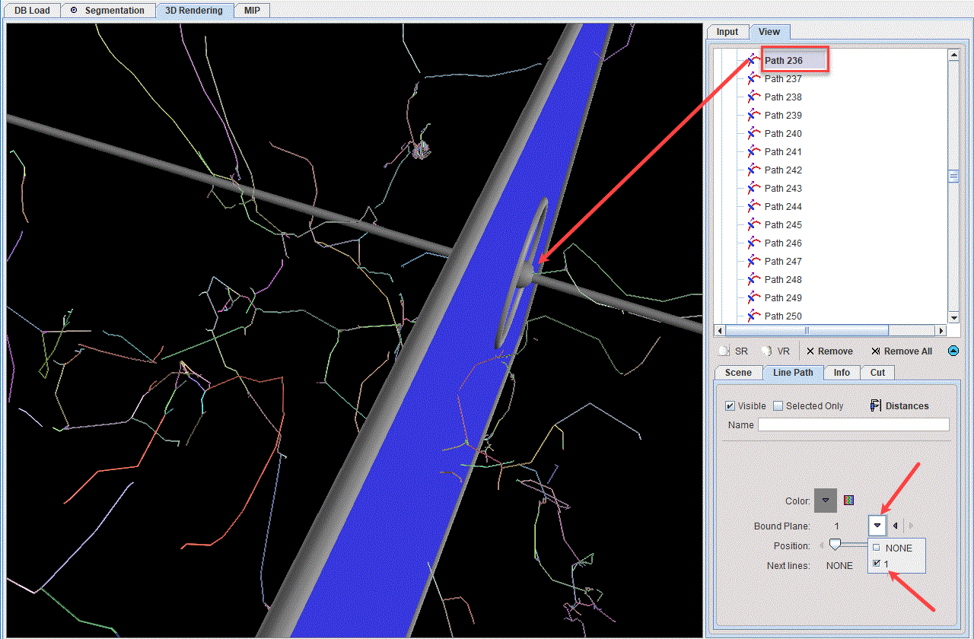974x639 pixels.
Task: Uncheck plane 1 in Bound Plane list
Action: pyautogui.click(x=877, y=564)
